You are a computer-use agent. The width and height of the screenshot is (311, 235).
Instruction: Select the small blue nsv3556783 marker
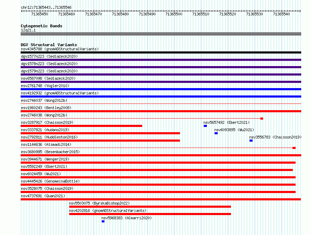tap(251, 141)
